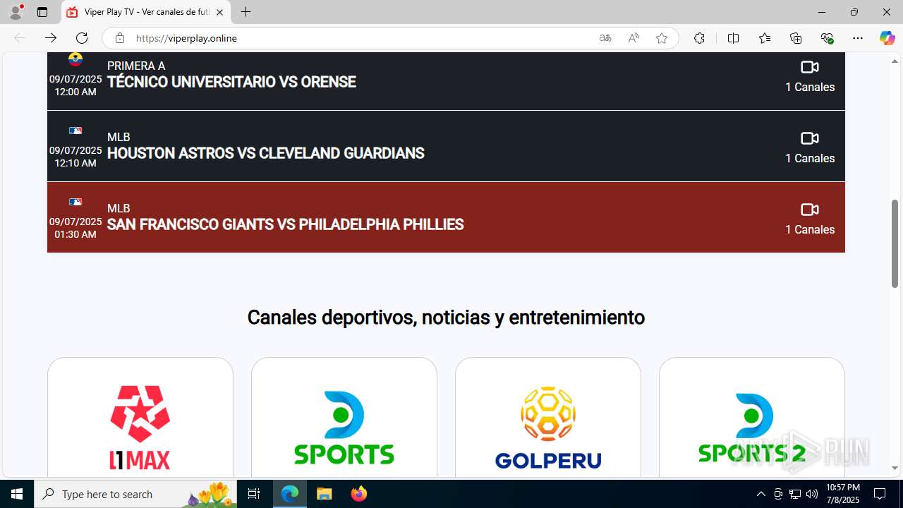Screen dimensions: 903x508
Task: Click 1 Canales for Astros match
Action: point(810,158)
